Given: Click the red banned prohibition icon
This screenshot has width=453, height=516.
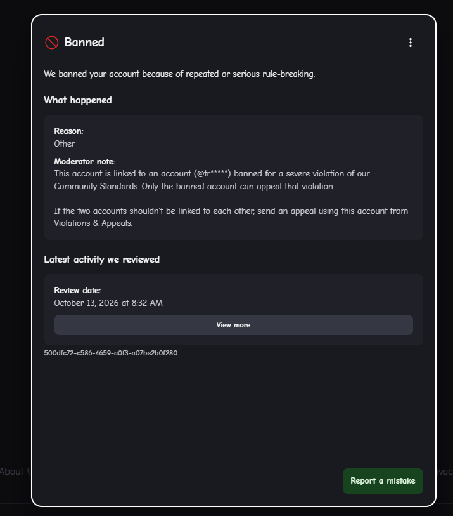Looking at the screenshot, I should click(51, 43).
